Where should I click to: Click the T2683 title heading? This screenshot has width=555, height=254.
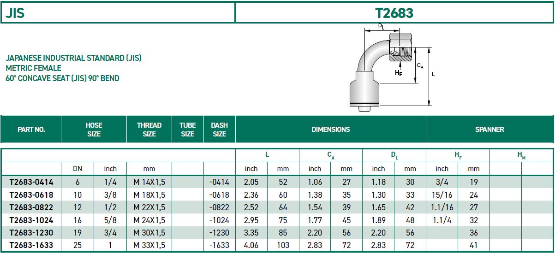tap(394, 13)
